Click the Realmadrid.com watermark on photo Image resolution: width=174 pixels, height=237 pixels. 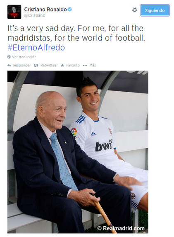[121, 228]
